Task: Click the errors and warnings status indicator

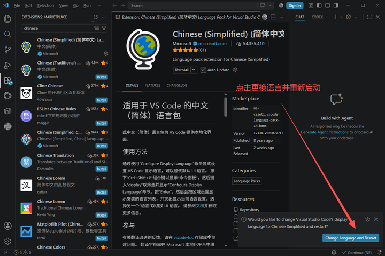Action: point(22,253)
